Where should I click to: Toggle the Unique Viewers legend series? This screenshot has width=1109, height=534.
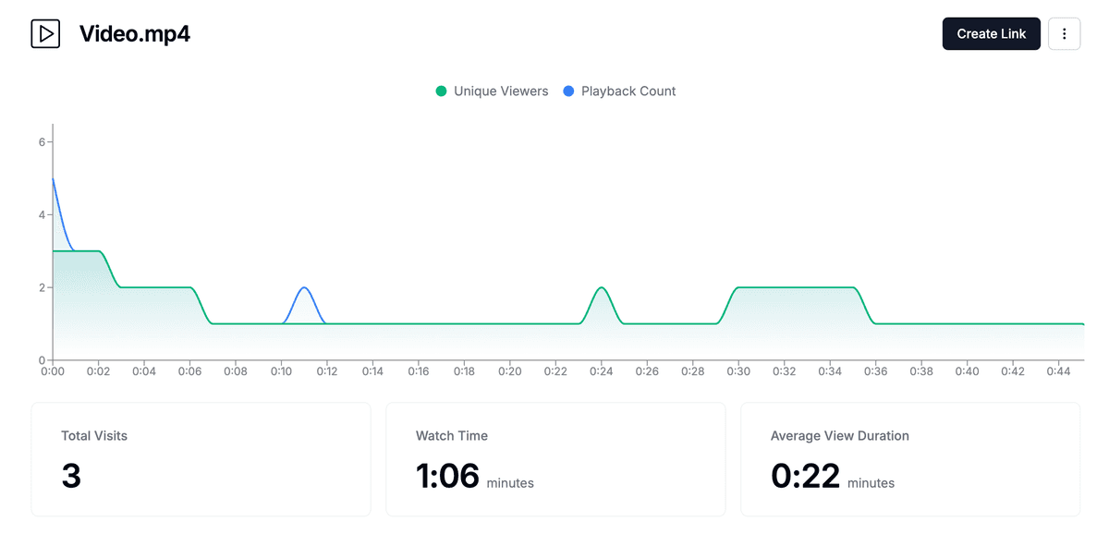coord(492,91)
